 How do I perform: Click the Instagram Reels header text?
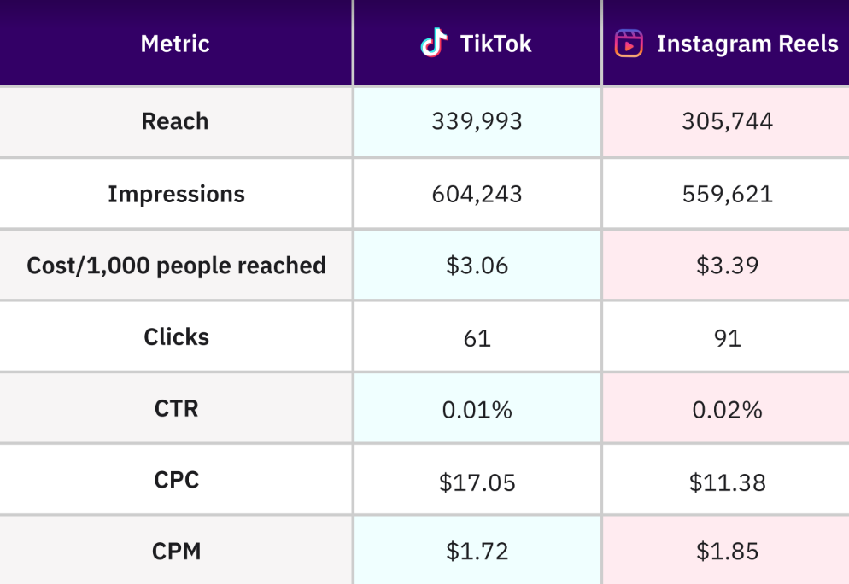point(747,44)
